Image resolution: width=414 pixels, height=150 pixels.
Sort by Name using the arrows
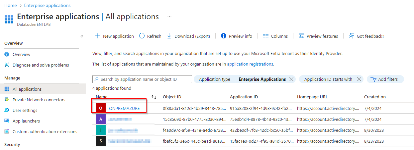[154, 97]
